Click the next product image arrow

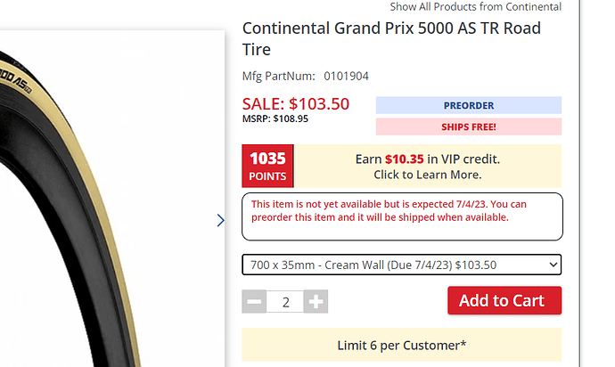click(x=221, y=220)
